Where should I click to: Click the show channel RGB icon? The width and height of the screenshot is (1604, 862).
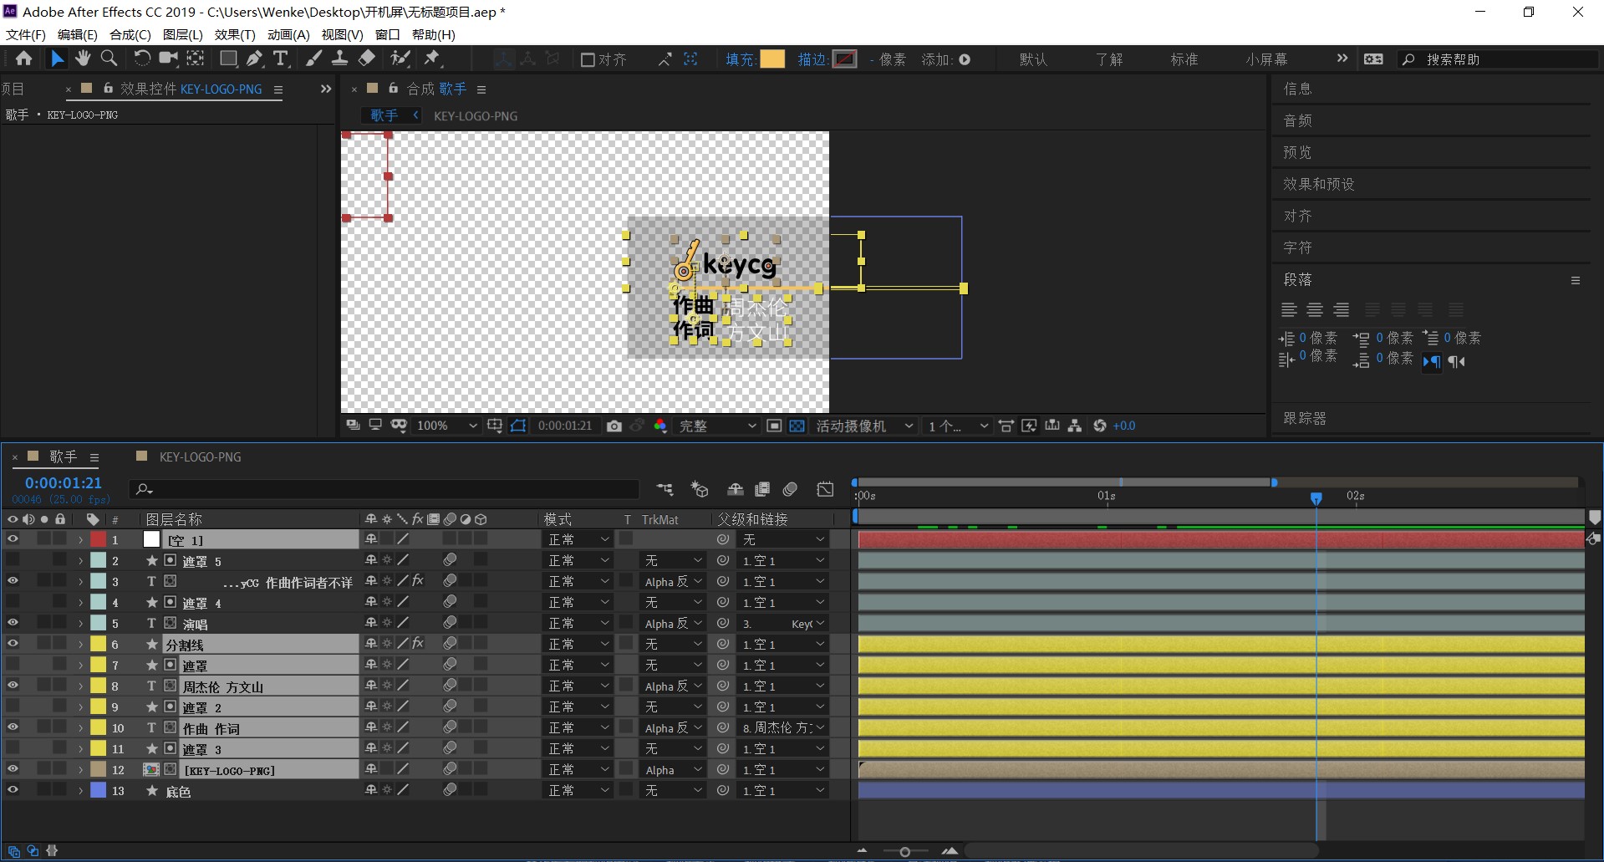660,426
